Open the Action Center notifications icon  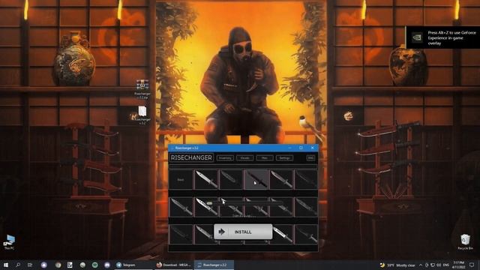[472, 265]
